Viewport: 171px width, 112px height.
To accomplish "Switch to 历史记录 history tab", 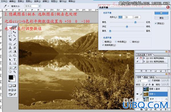I will click(x=141, y=55).
